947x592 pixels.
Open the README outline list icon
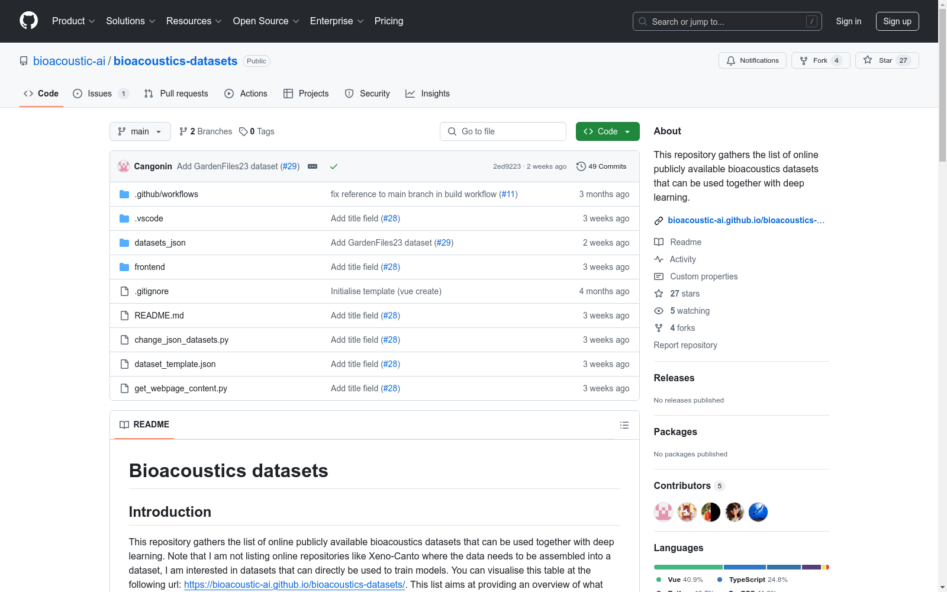[x=624, y=425]
